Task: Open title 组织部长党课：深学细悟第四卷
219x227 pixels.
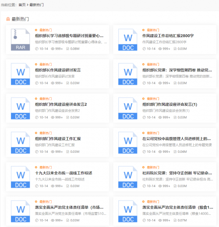Action: [177, 70]
